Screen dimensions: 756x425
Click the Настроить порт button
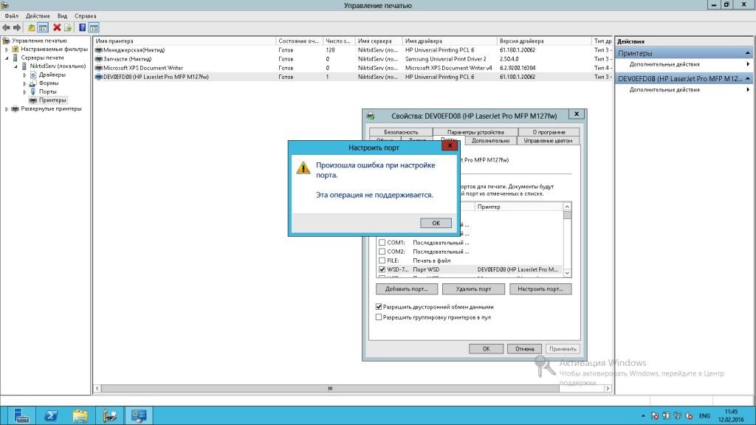pyautogui.click(x=540, y=289)
